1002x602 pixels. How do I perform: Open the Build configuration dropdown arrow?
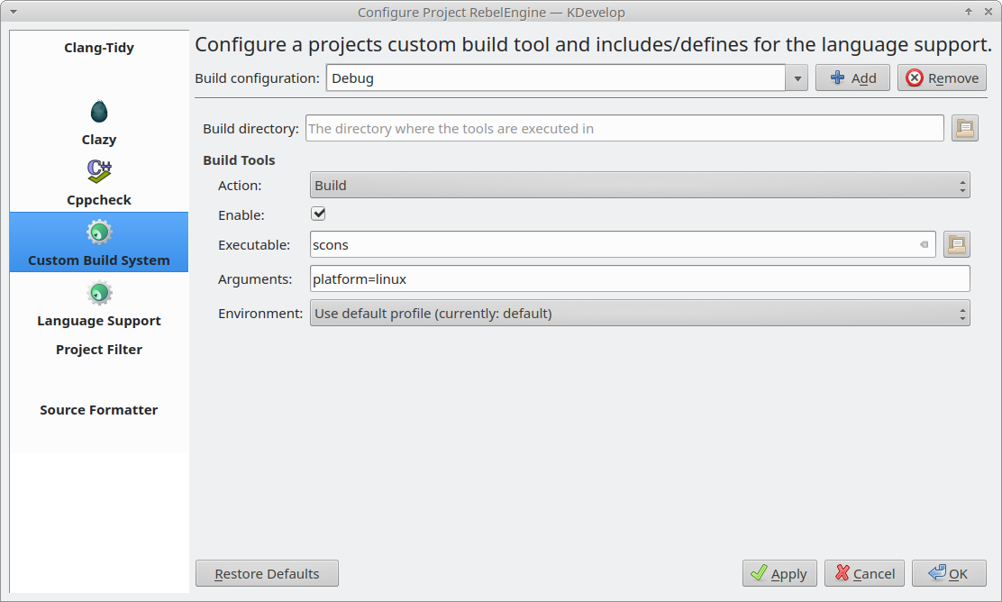[797, 78]
